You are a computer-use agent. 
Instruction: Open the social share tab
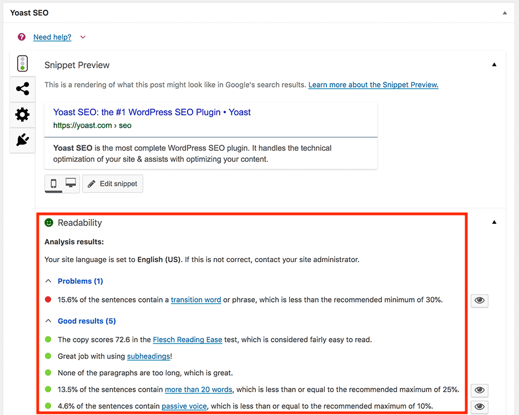coord(23,89)
